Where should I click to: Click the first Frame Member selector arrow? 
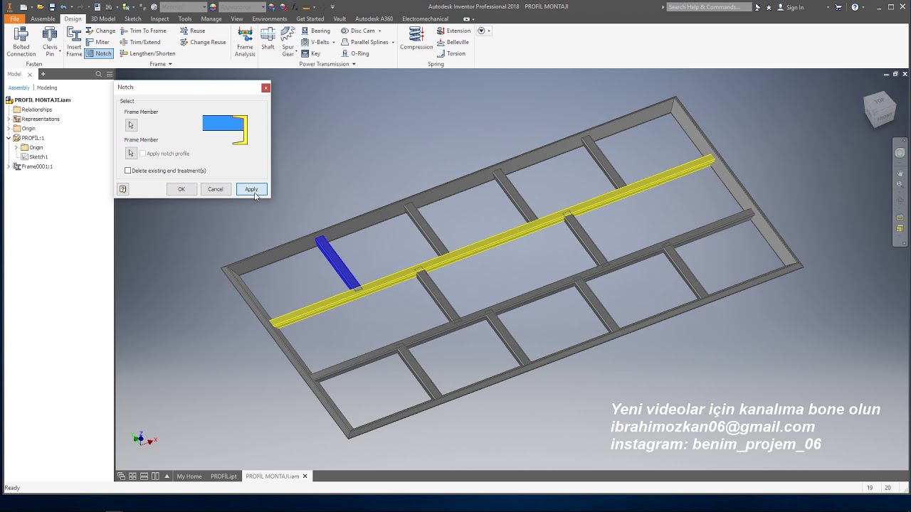point(131,125)
